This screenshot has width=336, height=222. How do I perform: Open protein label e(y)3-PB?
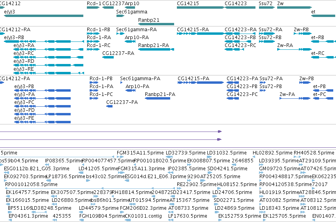click(x=24, y=87)
